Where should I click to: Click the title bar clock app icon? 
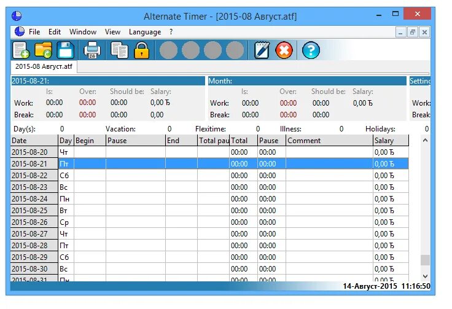(17, 16)
